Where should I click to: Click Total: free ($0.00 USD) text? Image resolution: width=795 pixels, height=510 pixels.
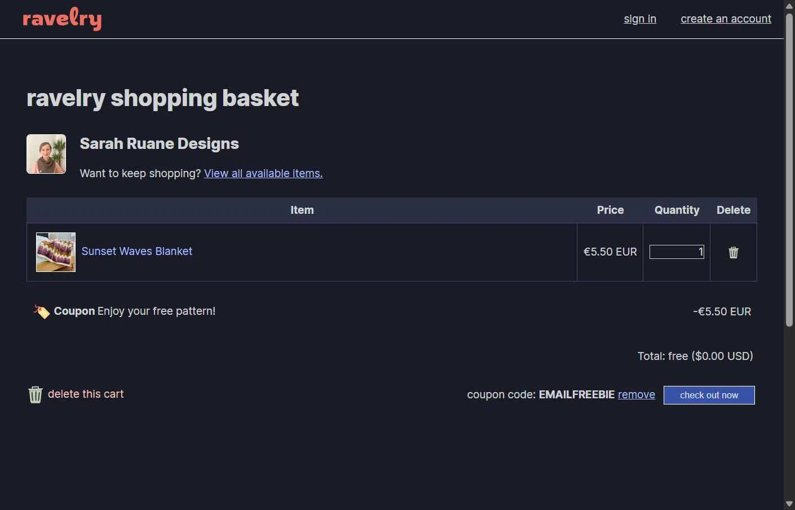click(x=695, y=356)
